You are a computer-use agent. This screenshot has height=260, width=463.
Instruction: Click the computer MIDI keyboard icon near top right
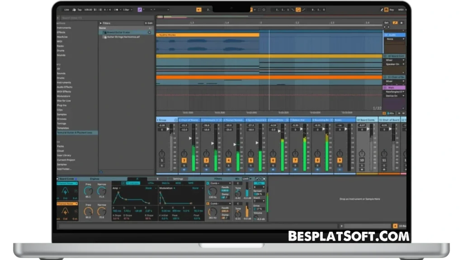point(386,9)
